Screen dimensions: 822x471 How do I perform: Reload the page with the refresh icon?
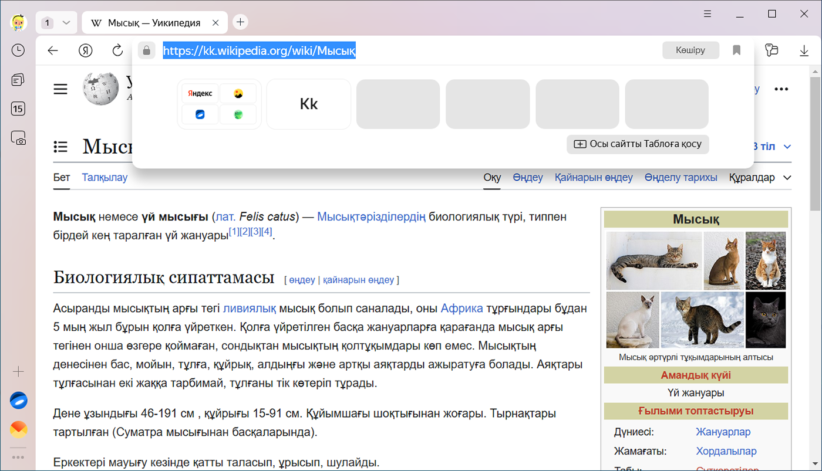[117, 50]
